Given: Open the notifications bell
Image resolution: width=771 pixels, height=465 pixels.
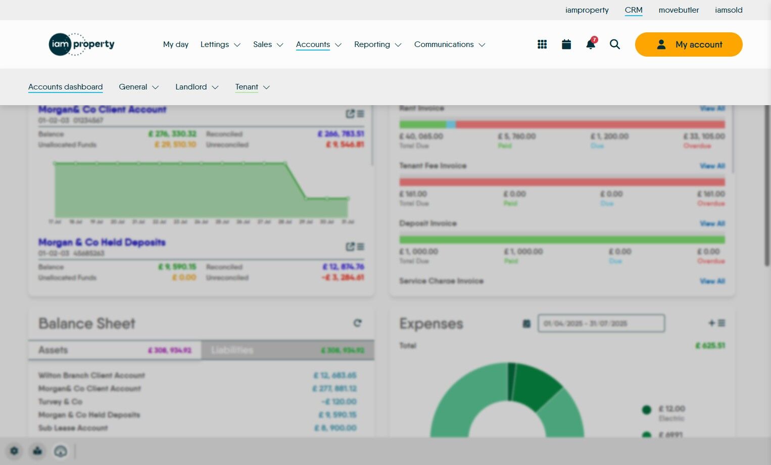Looking at the screenshot, I should pyautogui.click(x=591, y=44).
